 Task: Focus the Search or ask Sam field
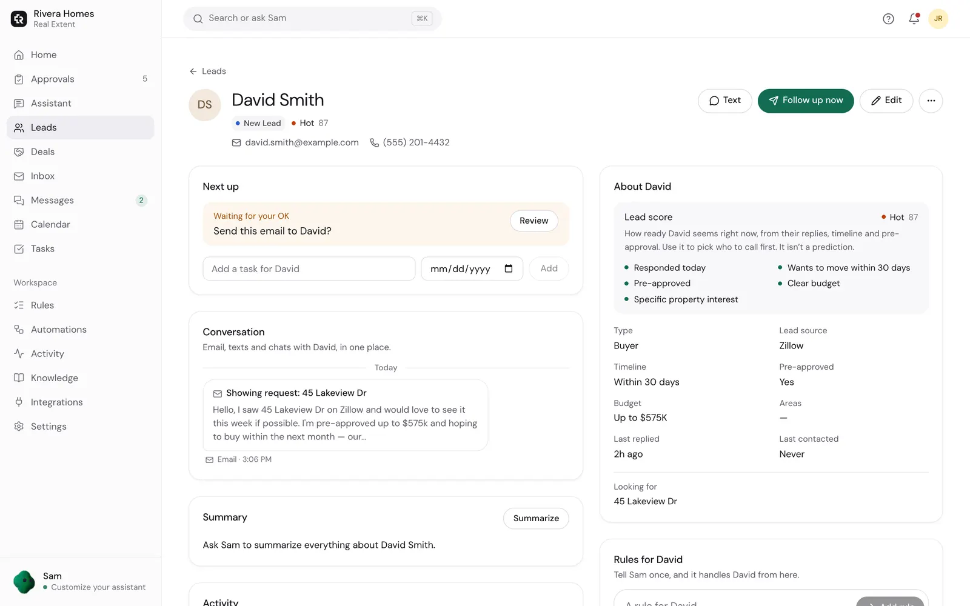click(x=312, y=19)
